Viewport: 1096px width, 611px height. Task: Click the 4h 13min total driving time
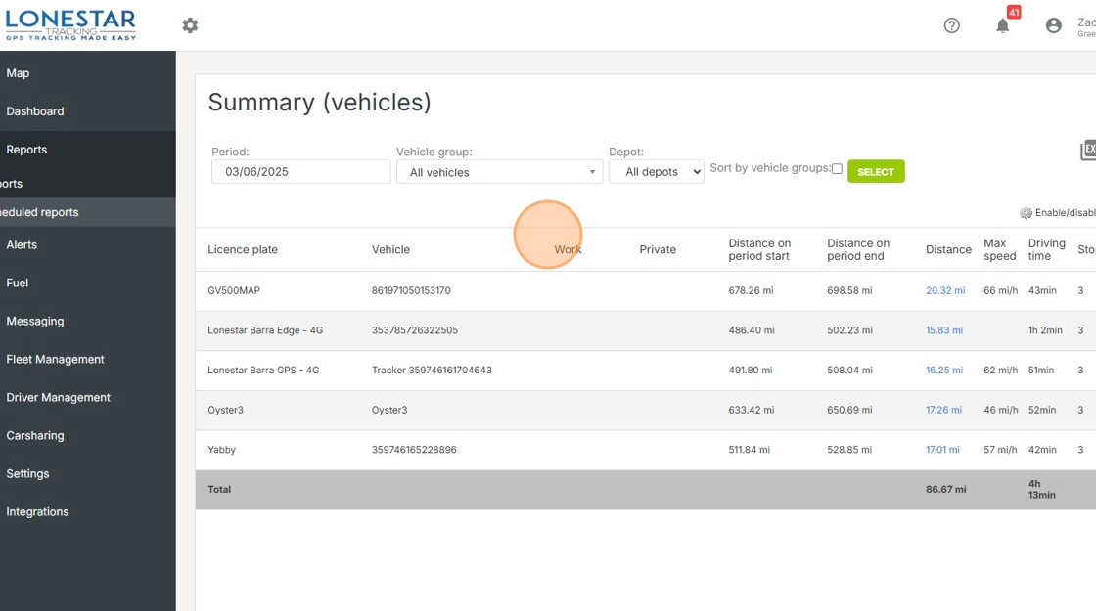coord(1041,489)
